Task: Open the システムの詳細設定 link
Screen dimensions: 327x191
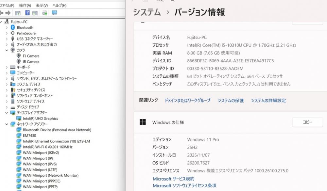Action: click(268, 101)
